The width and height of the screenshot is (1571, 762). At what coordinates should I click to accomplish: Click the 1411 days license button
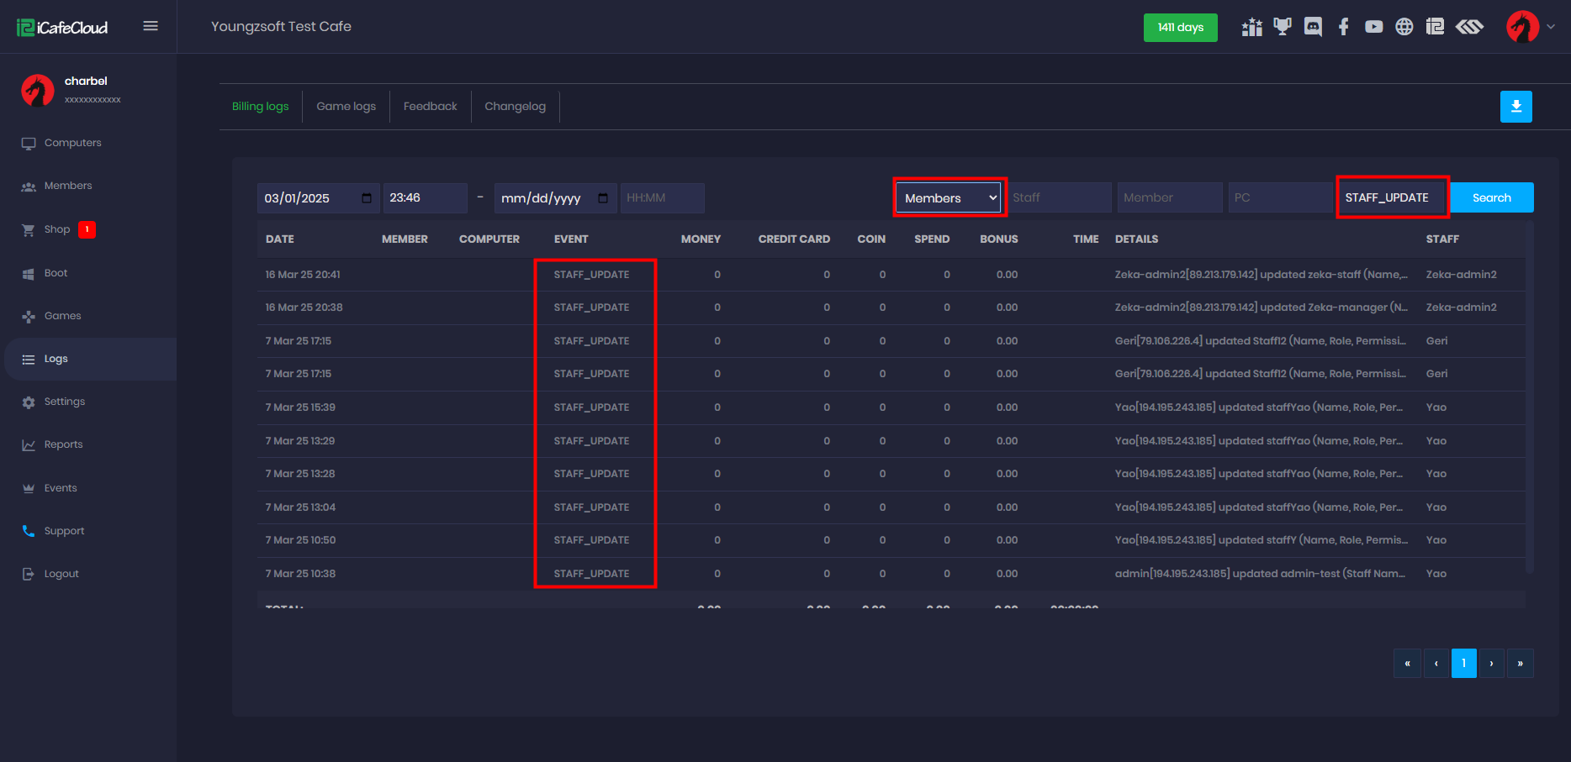point(1180,28)
